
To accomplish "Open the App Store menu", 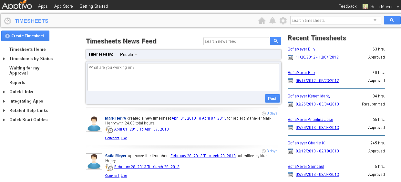I will coord(63,6).
